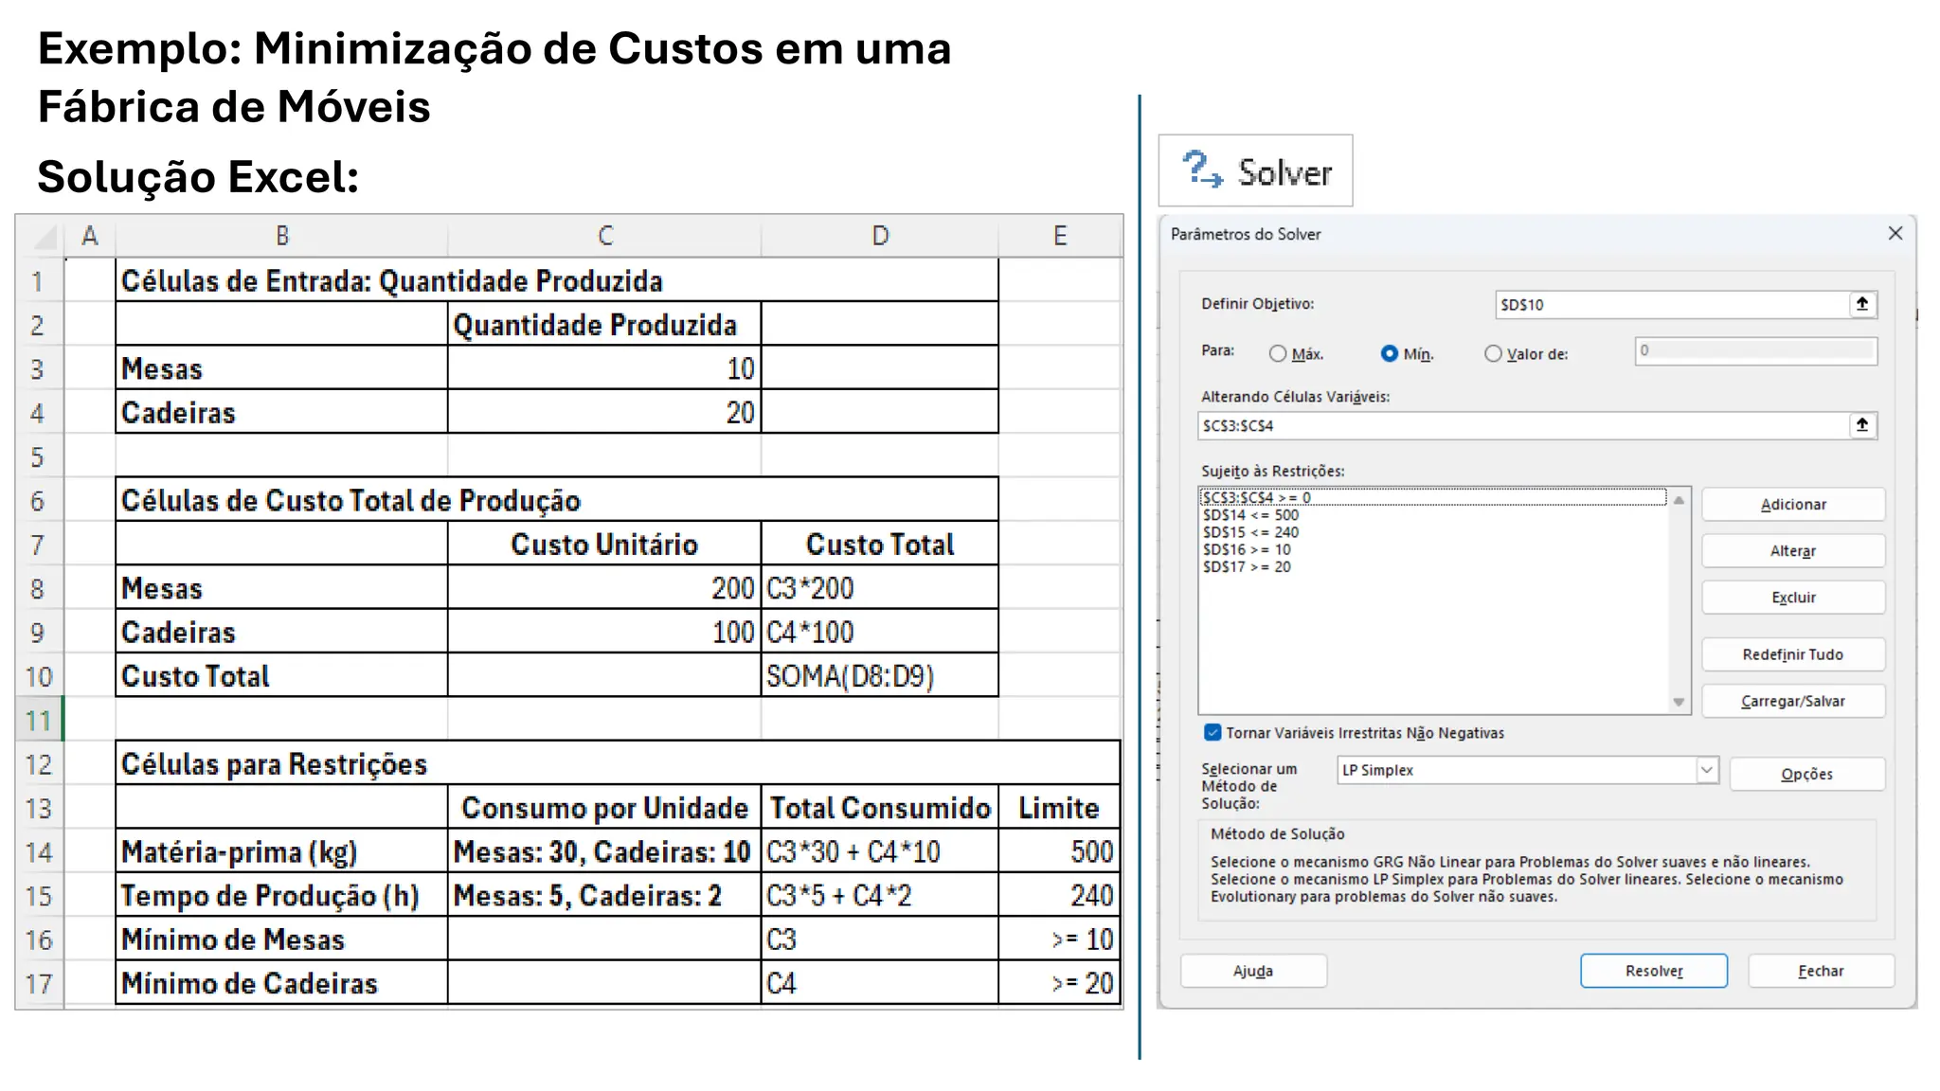Click the Limite cell >= 20
The height and width of the screenshot is (1091, 1940).
coord(1059,982)
